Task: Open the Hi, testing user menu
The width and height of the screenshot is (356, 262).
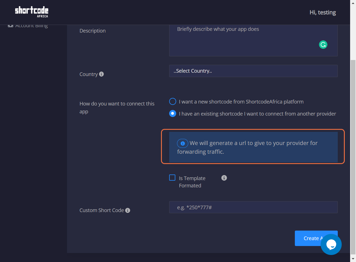Action: [x=323, y=12]
